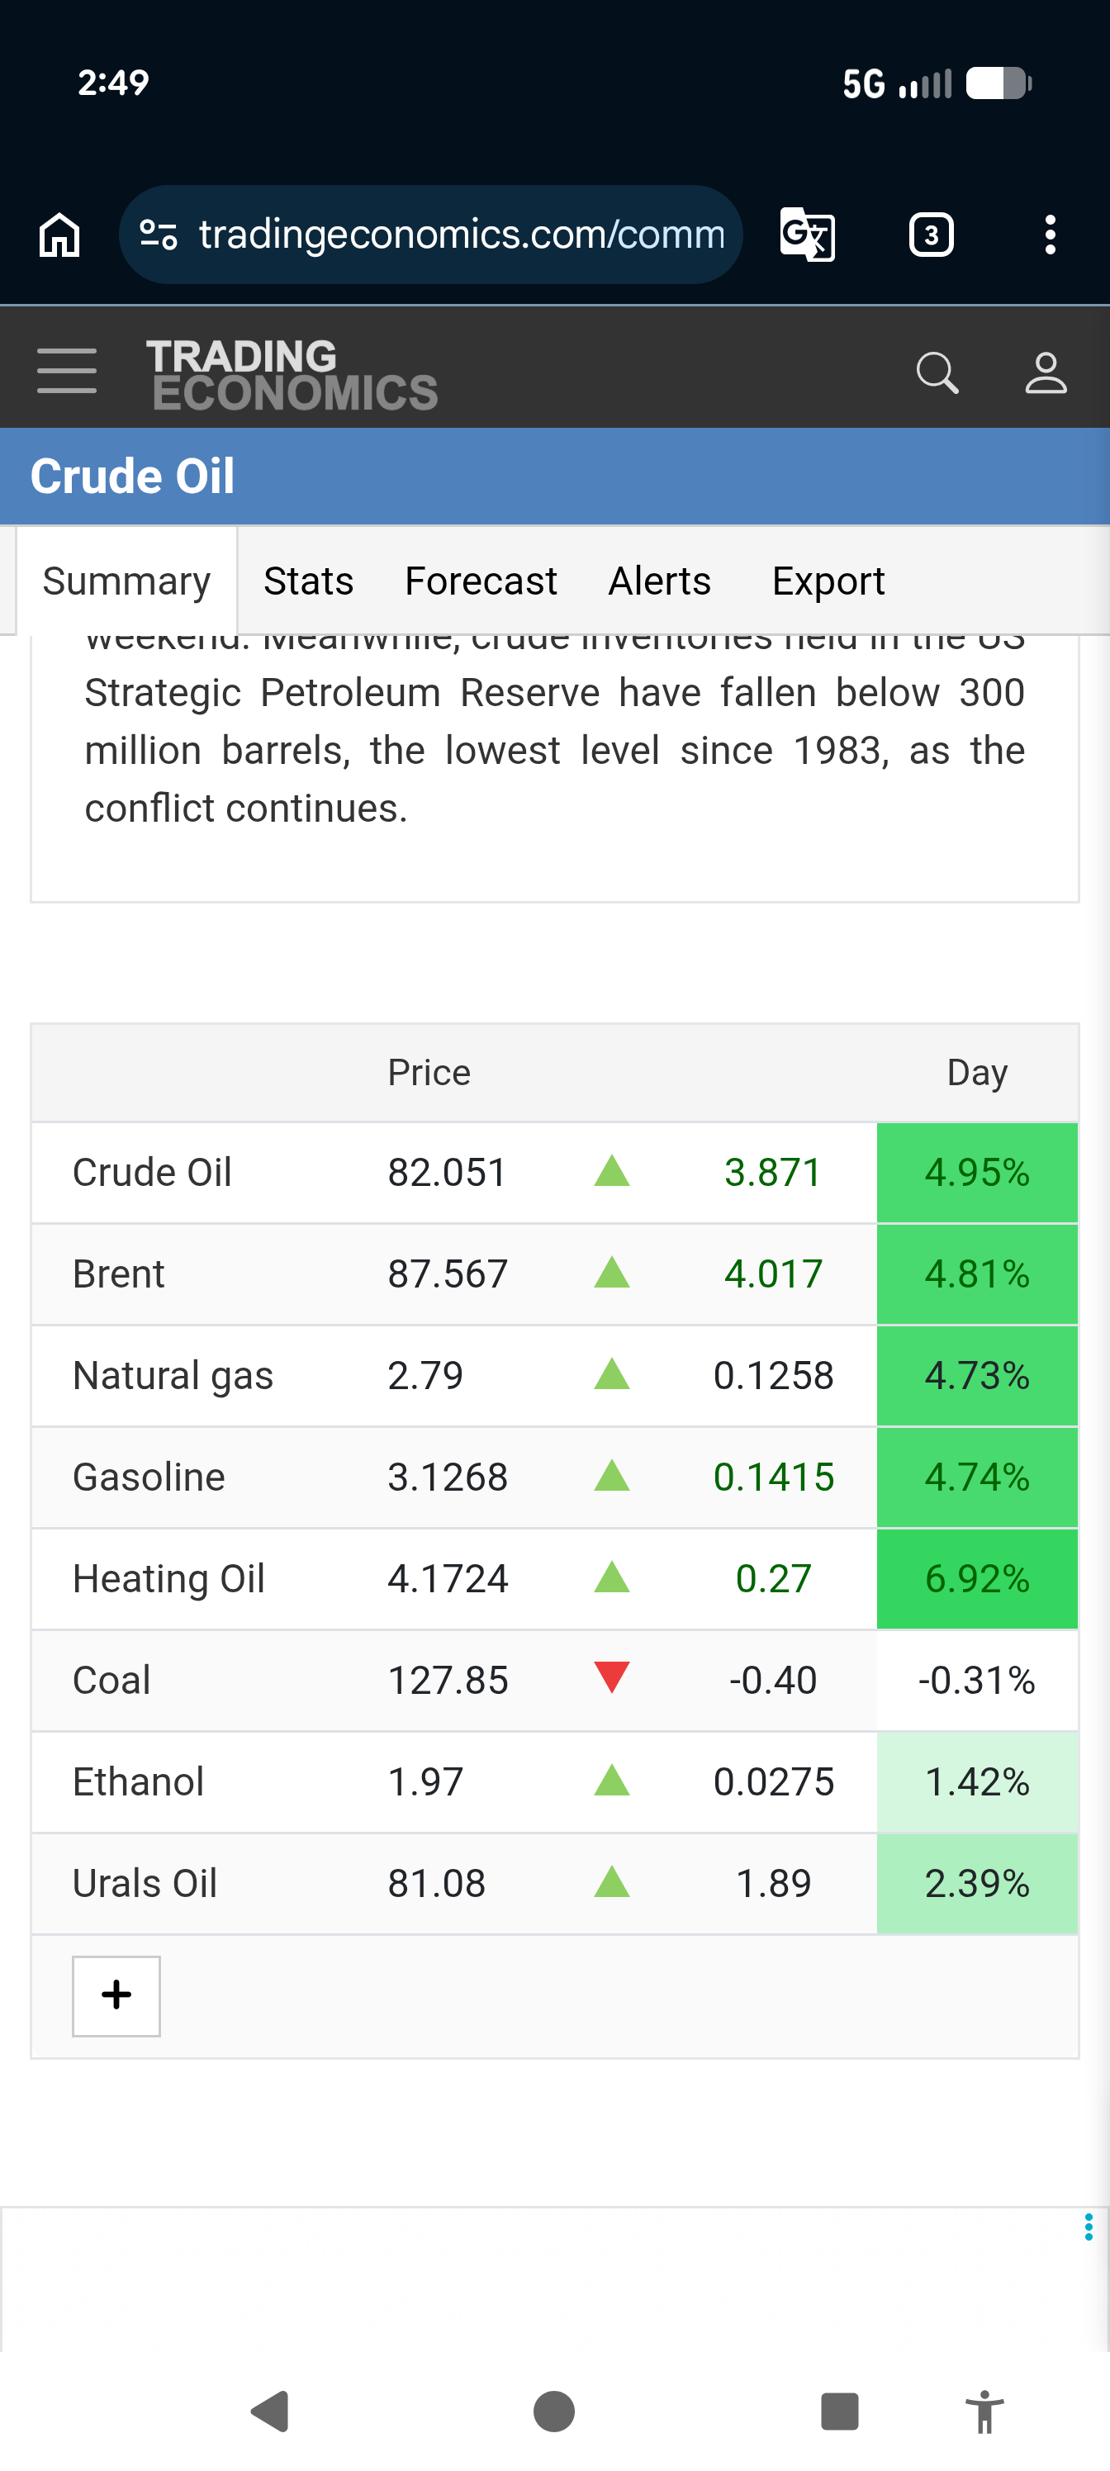Expand the commodities table with plus button

coord(116,1996)
